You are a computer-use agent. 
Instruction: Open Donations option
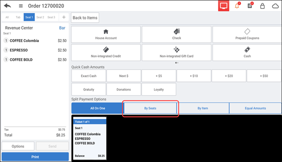[124, 89]
